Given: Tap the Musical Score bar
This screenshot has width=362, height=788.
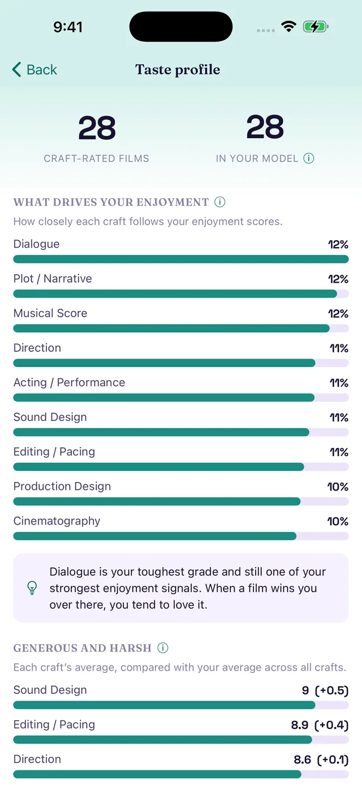Looking at the screenshot, I should [x=181, y=329].
